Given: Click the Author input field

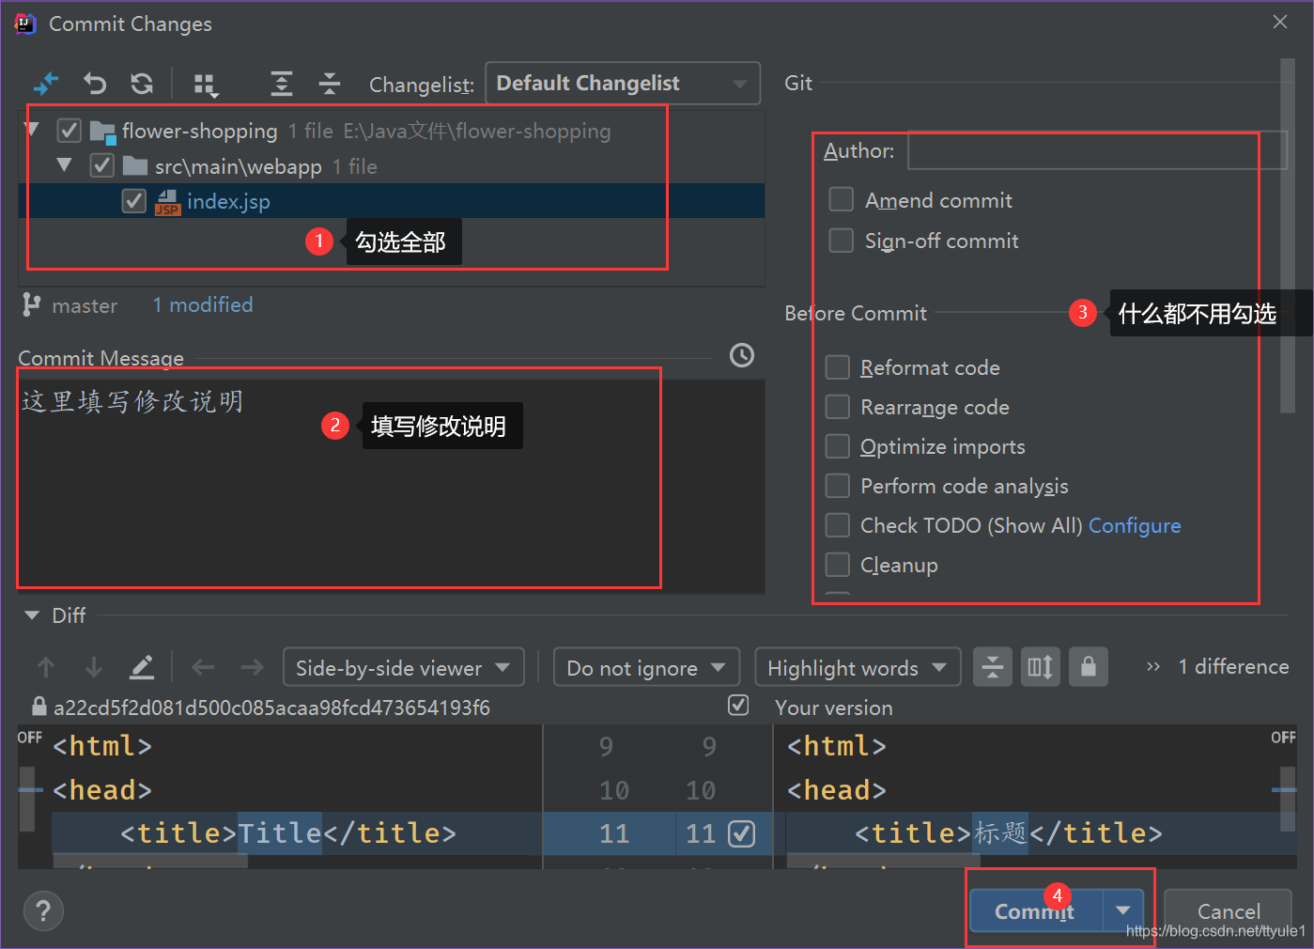Looking at the screenshot, I should (x=1097, y=150).
